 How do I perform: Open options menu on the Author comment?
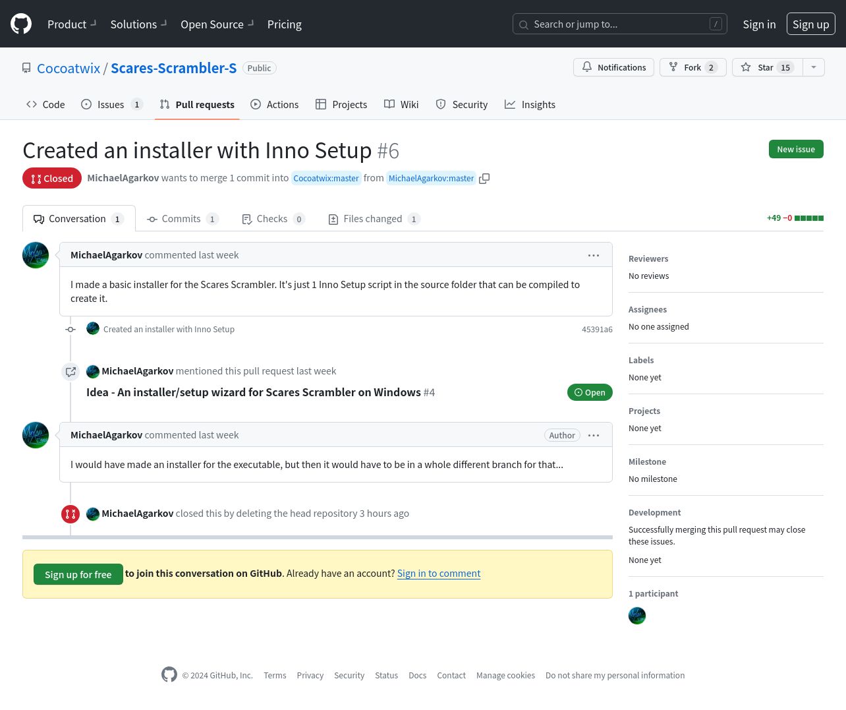tap(594, 435)
